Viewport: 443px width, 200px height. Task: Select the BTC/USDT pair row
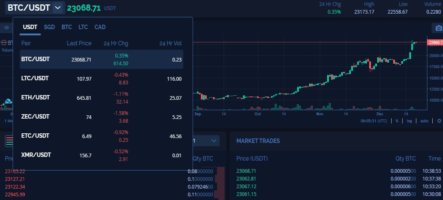click(x=102, y=59)
